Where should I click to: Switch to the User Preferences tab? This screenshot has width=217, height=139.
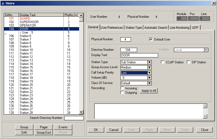click(112, 28)
